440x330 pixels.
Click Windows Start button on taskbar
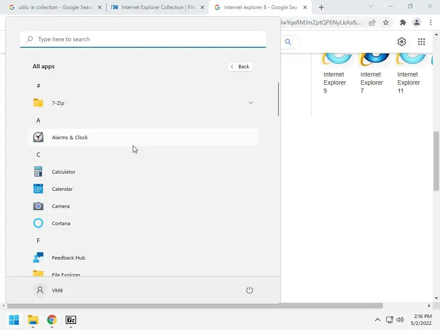tap(14, 320)
